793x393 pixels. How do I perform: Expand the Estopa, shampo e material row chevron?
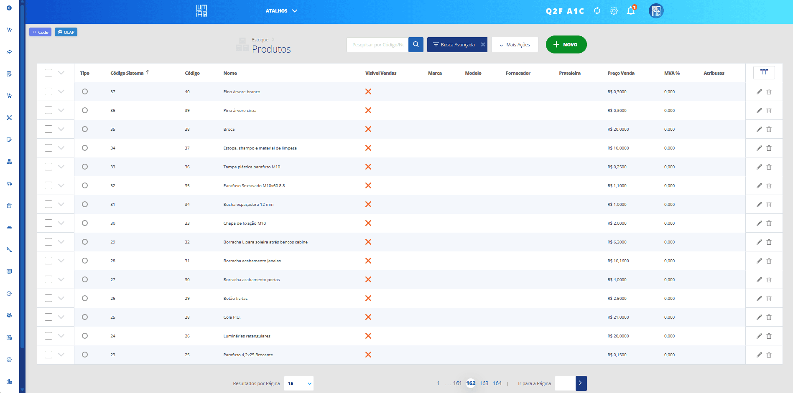(61, 148)
